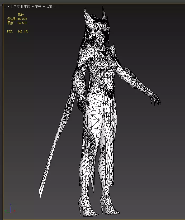The width and height of the screenshot is (185, 220).
Task: Select the 总计 statistics header text
Action: [21, 15]
